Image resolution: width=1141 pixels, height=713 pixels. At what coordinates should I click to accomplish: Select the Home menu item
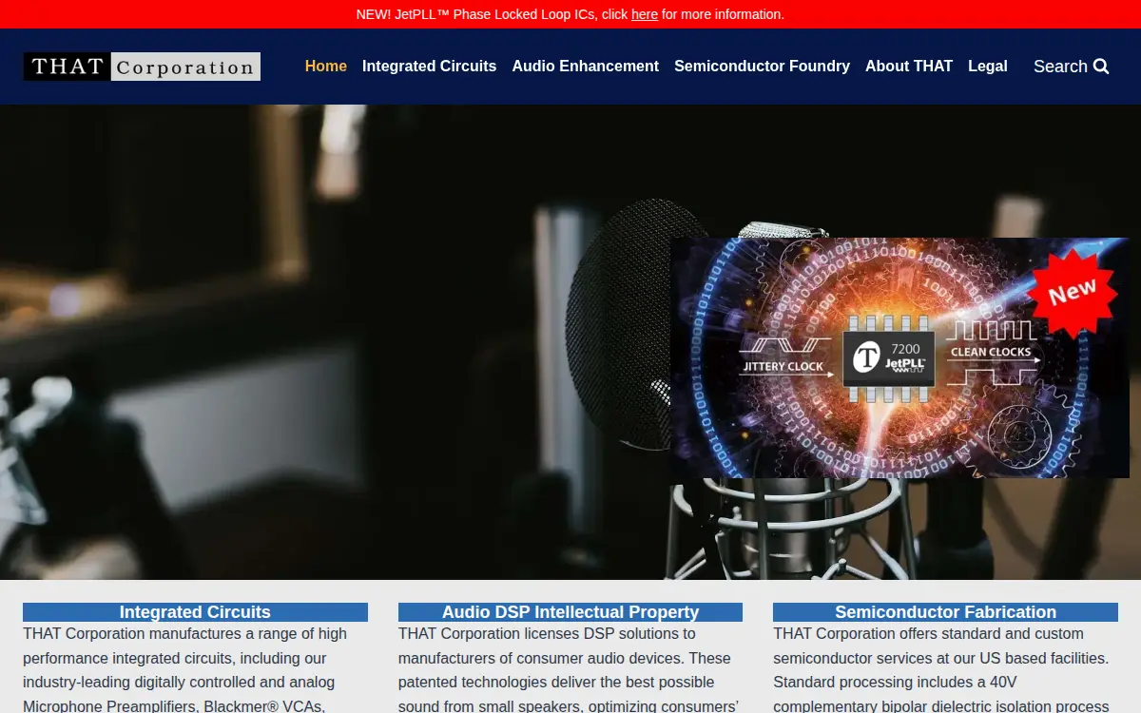[x=326, y=67]
